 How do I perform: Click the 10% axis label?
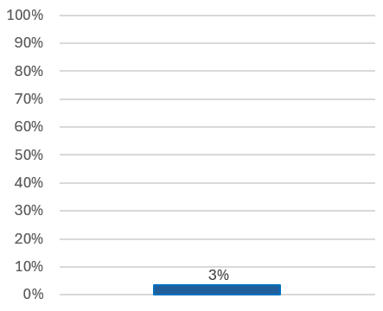point(29,267)
